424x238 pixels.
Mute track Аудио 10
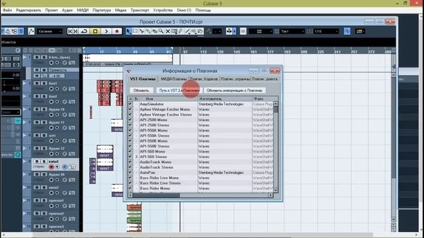coord(37,109)
